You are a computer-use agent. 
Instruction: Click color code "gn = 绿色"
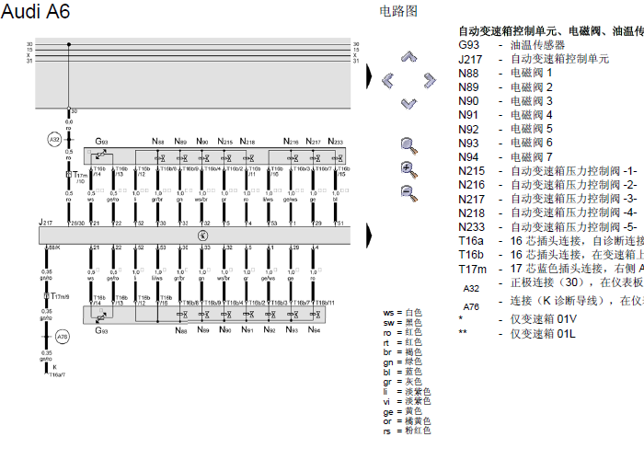point(403,362)
